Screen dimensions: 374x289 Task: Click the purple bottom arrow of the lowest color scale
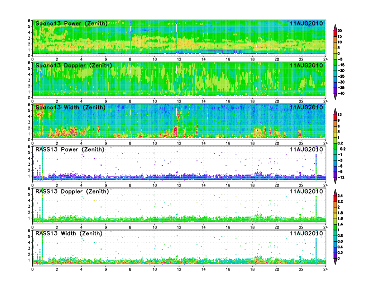click(x=335, y=261)
